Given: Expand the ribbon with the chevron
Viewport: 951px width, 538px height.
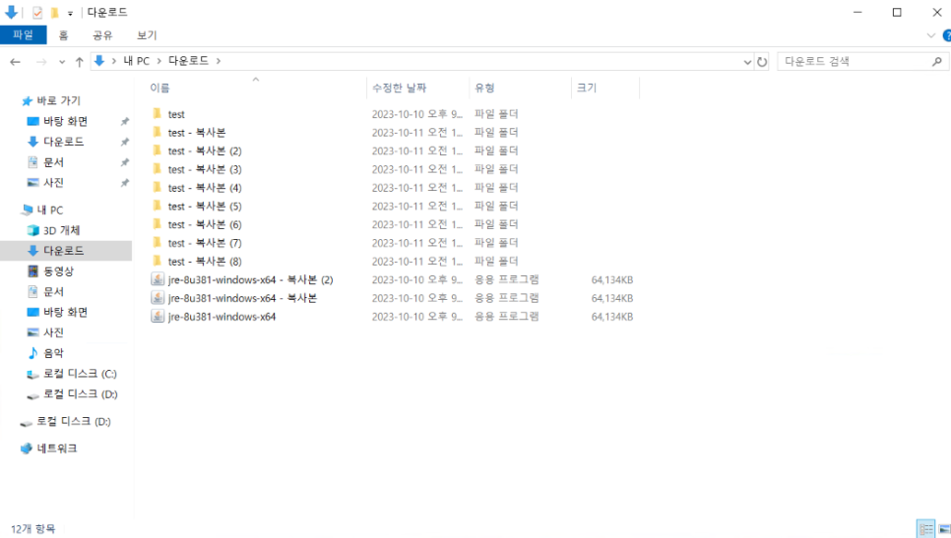Looking at the screenshot, I should (x=931, y=35).
